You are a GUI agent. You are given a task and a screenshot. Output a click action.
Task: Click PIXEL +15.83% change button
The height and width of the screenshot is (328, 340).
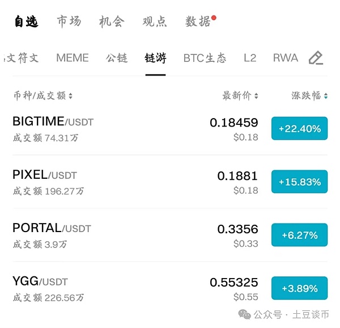[299, 182]
